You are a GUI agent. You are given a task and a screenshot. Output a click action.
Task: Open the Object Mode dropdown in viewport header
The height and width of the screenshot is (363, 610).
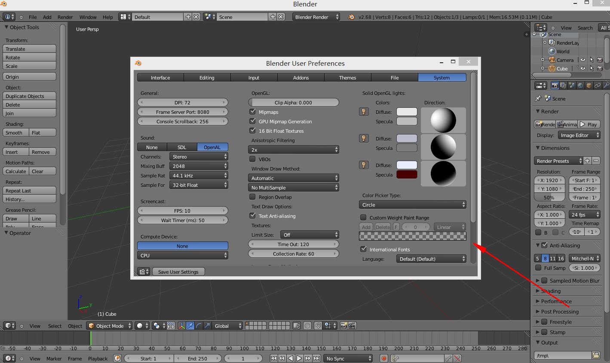click(109, 326)
